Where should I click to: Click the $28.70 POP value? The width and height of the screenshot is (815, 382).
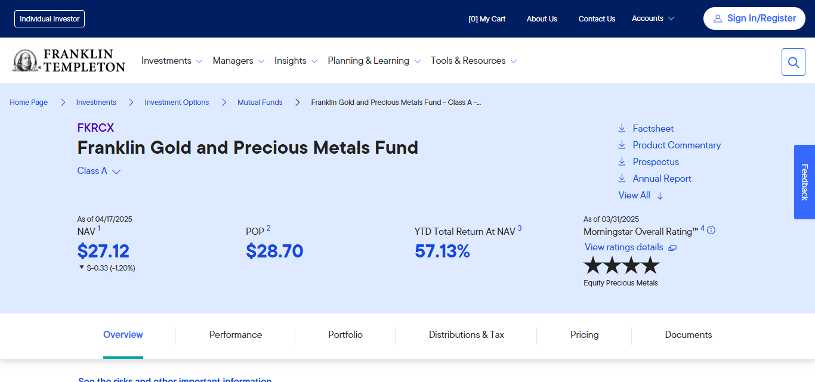(x=274, y=251)
